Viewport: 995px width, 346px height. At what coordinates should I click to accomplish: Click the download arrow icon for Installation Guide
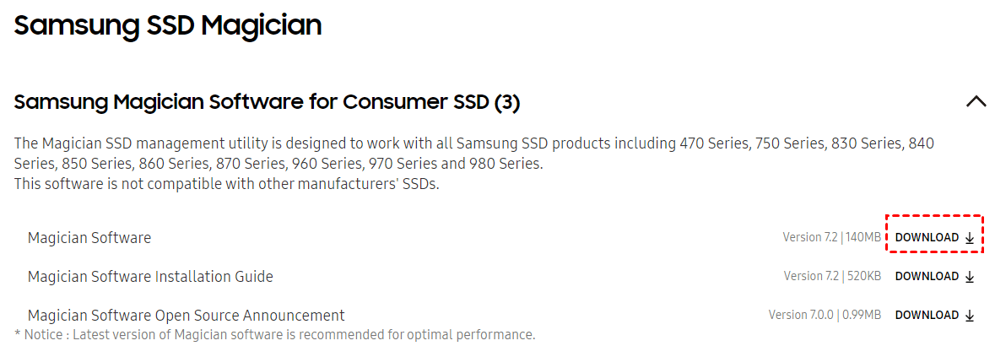tap(970, 277)
